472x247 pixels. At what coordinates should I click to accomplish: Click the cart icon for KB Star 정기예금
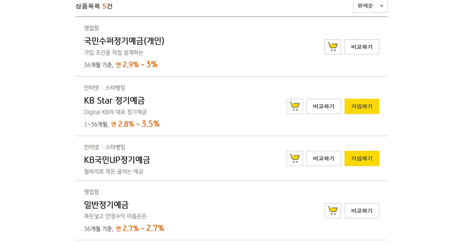pos(294,106)
